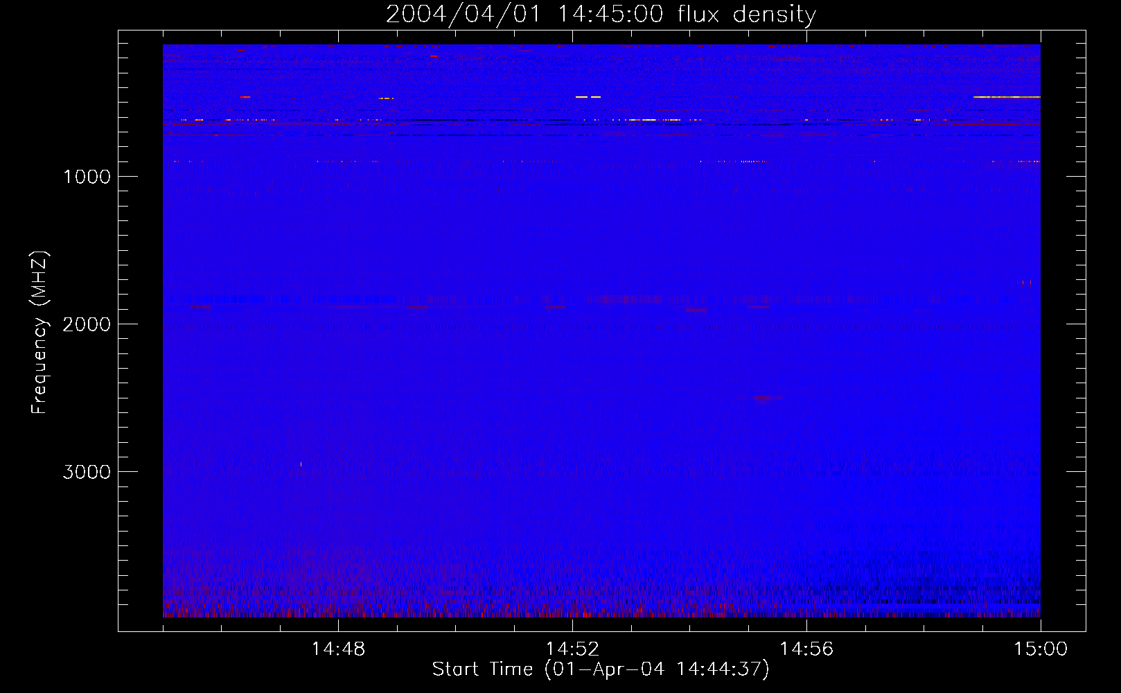Viewport: 1121px width, 693px height.
Task: Click the white dashed burst near 14:52
Action: [x=588, y=97]
